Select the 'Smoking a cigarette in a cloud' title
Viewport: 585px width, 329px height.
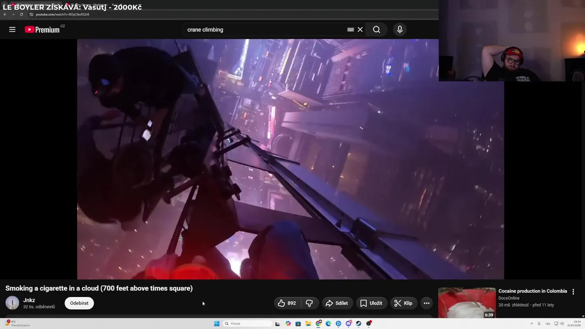coord(99,288)
